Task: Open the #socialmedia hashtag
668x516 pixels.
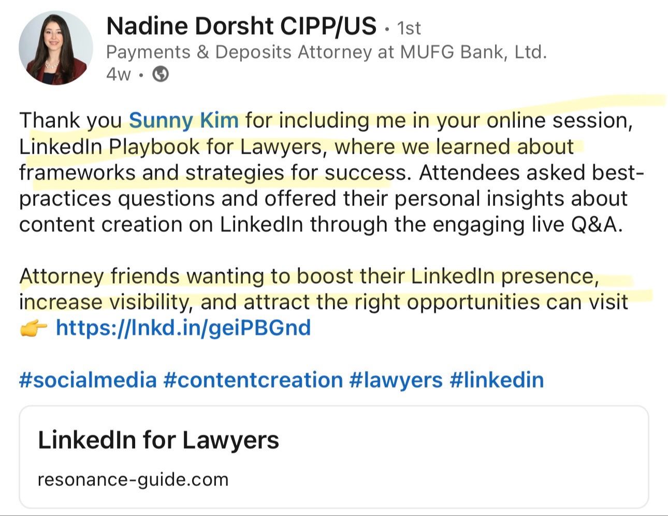Action: pyautogui.click(x=88, y=380)
